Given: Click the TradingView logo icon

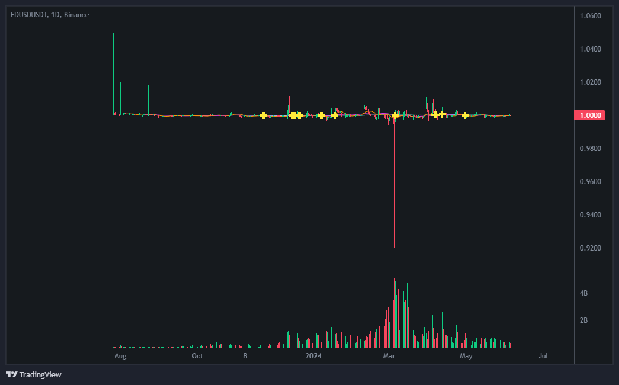Looking at the screenshot, I should 11,374.
